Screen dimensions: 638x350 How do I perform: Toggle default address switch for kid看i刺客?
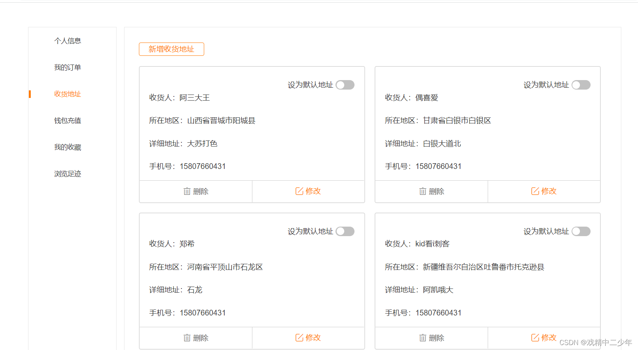pyautogui.click(x=581, y=231)
